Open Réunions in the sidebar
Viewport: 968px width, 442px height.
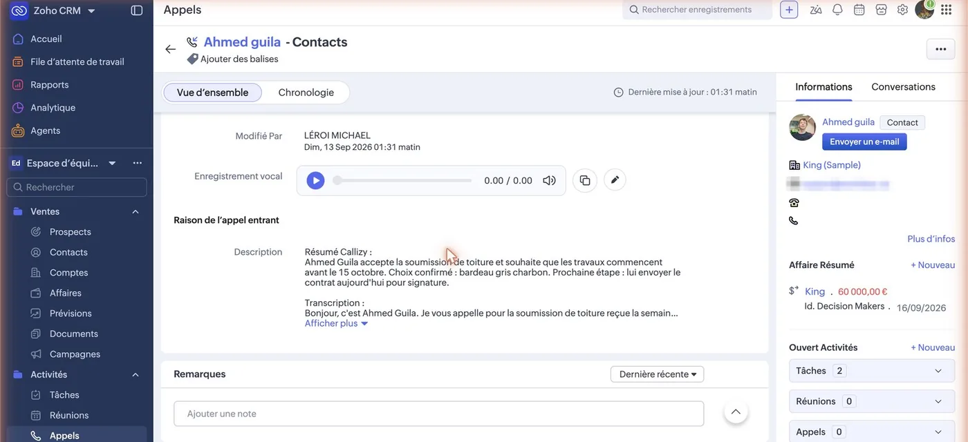pos(69,415)
